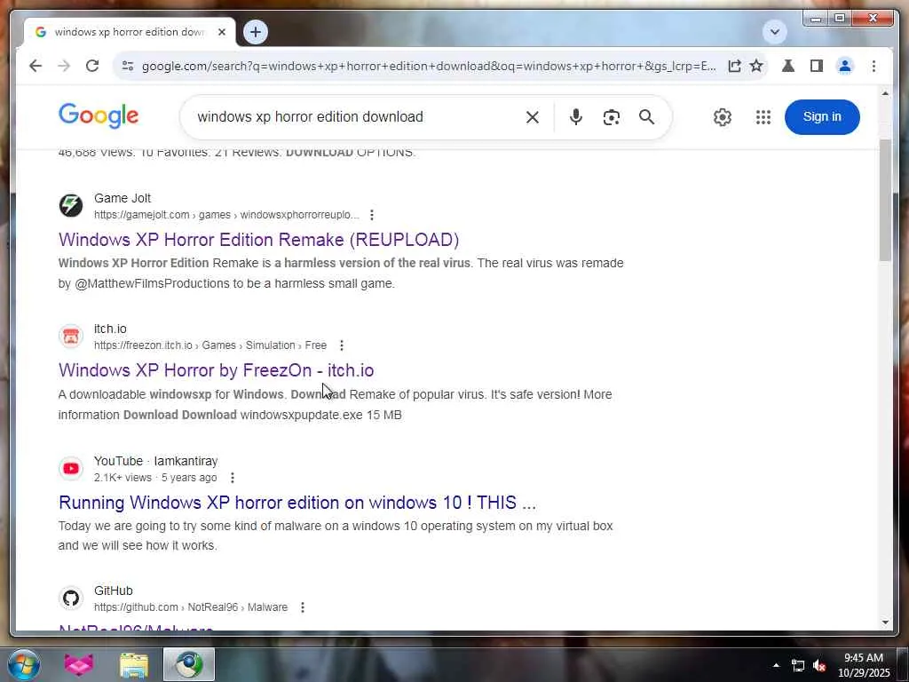Click the GitHub site name text

click(x=114, y=591)
